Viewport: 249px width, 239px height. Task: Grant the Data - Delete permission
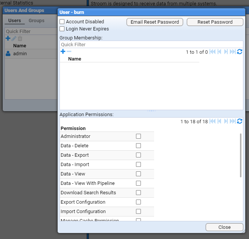(x=138, y=146)
